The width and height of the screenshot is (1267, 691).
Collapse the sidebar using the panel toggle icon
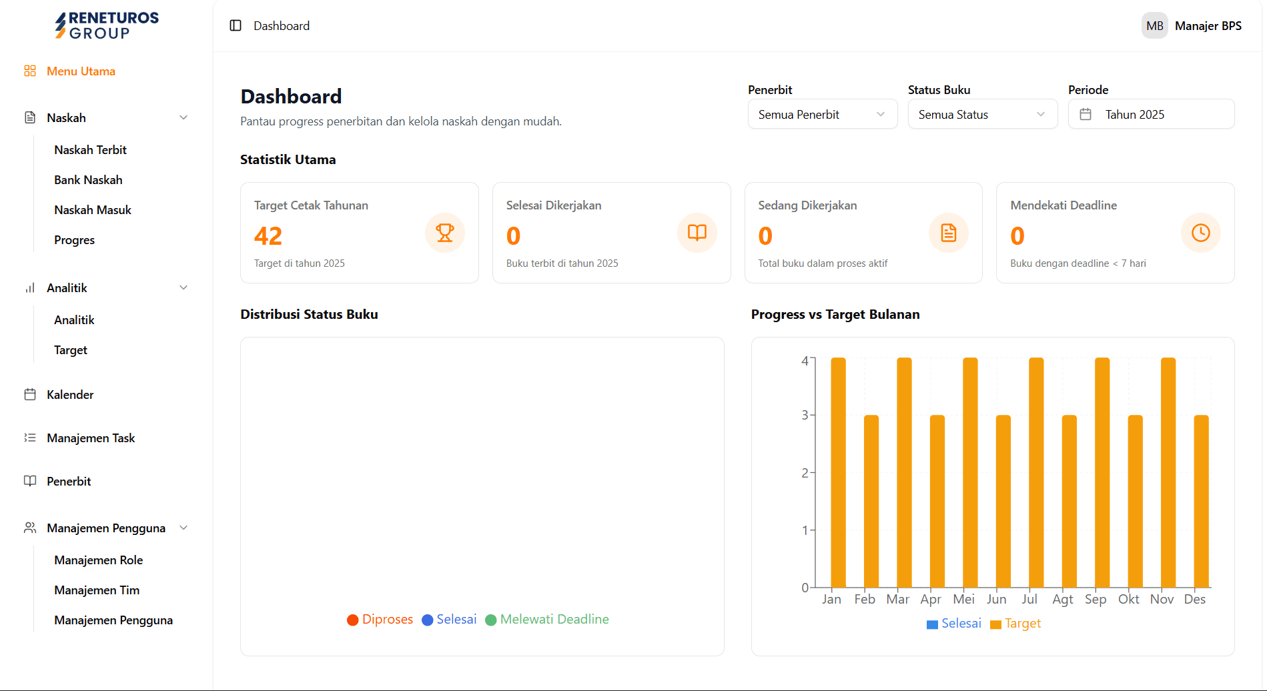click(235, 25)
